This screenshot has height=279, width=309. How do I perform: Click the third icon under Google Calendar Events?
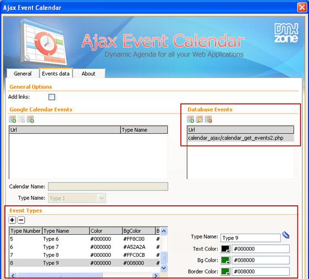pos(30,120)
